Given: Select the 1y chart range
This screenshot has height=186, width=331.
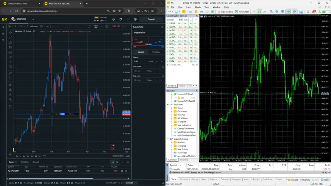Looking at the screenshot, I should tap(20, 156).
